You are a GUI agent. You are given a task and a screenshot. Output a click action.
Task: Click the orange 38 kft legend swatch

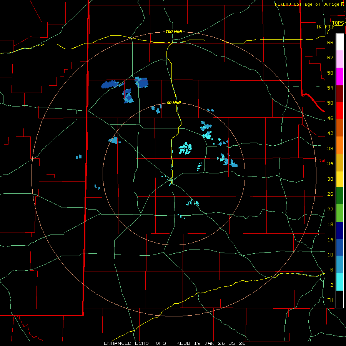[x=339, y=145]
